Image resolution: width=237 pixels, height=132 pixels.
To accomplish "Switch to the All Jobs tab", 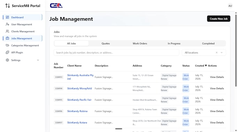I will point(71,43).
